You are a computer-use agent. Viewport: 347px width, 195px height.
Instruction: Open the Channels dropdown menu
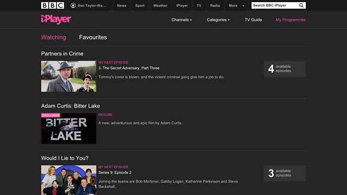coord(182,19)
